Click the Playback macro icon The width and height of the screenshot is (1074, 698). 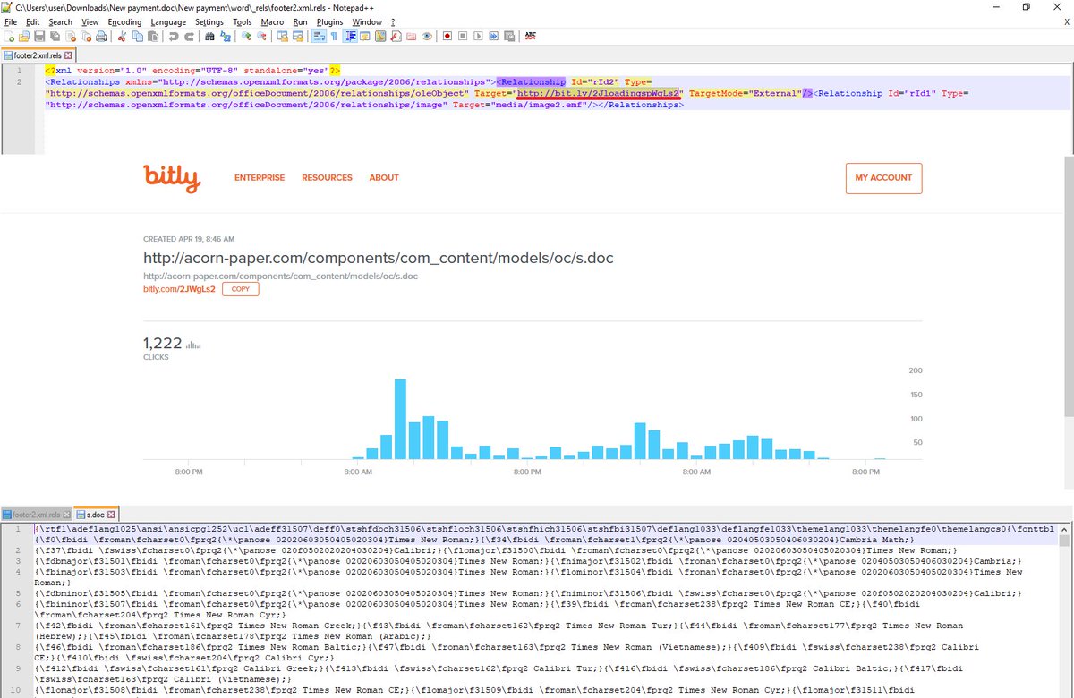click(479, 37)
